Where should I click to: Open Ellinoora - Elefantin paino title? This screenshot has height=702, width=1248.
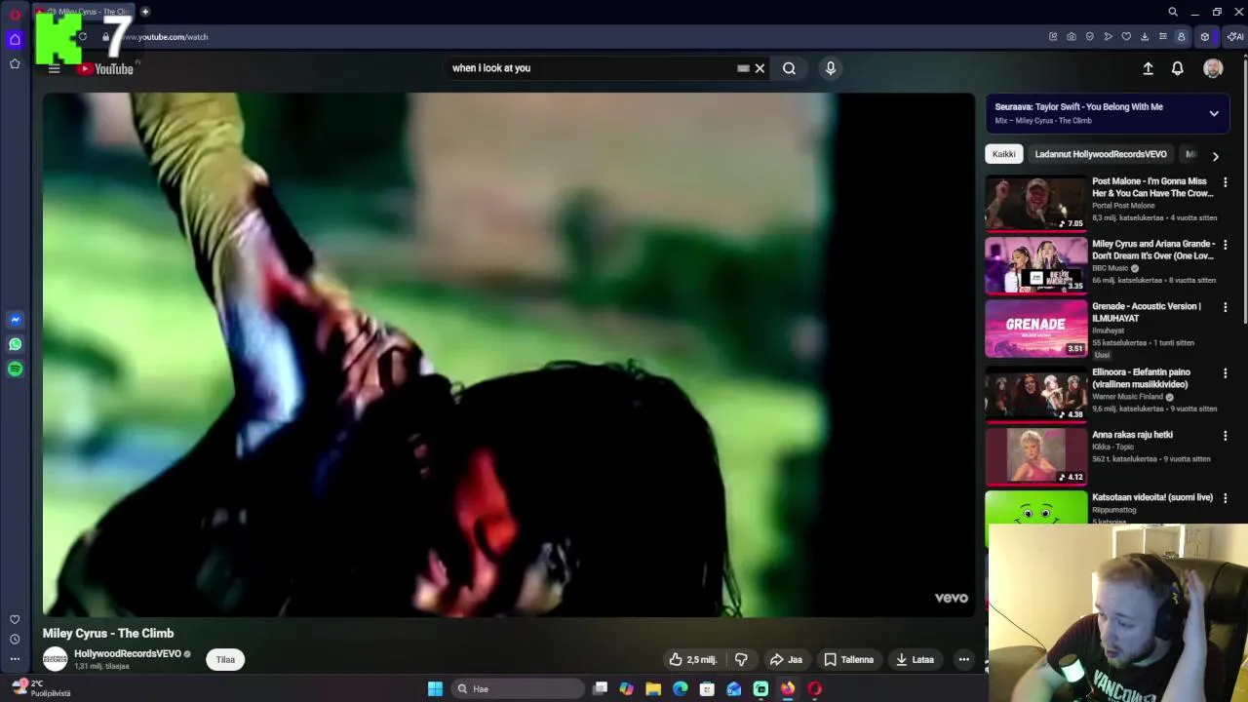(x=1141, y=378)
